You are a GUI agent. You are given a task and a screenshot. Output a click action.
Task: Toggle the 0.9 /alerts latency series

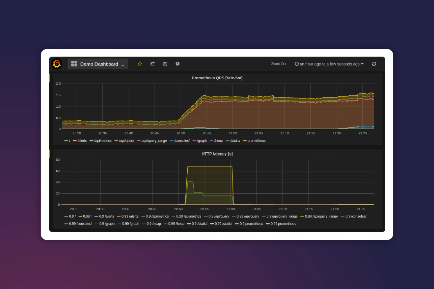(104, 216)
